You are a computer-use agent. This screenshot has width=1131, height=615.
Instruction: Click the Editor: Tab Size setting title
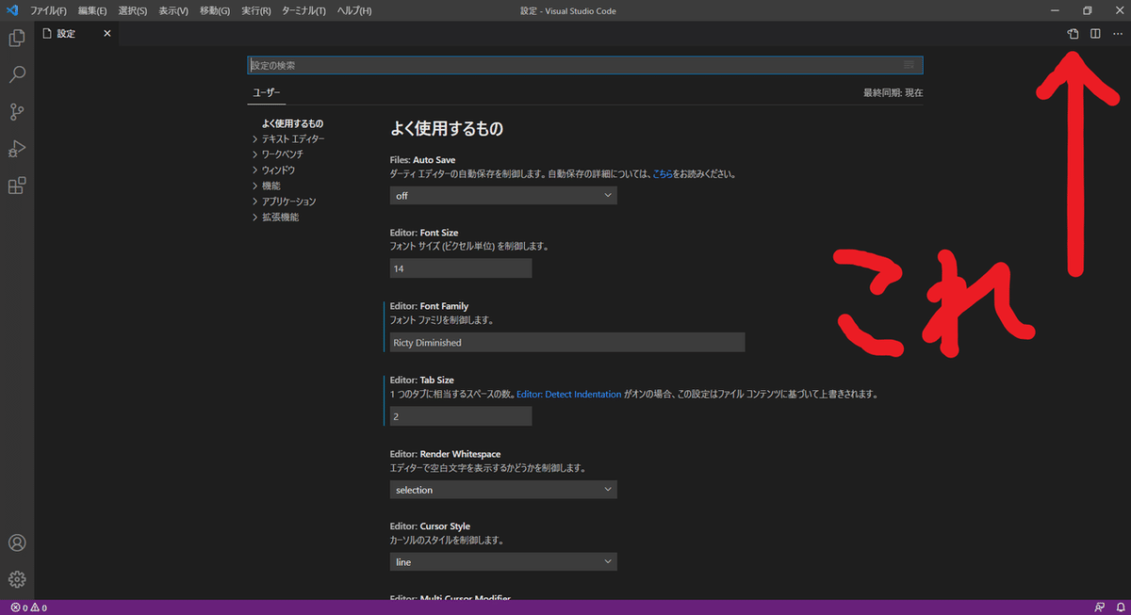(x=421, y=380)
